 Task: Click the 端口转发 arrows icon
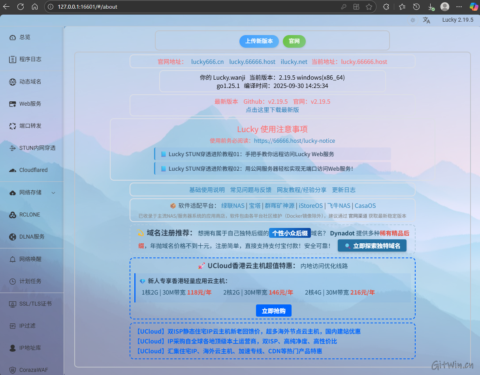pos(13,126)
